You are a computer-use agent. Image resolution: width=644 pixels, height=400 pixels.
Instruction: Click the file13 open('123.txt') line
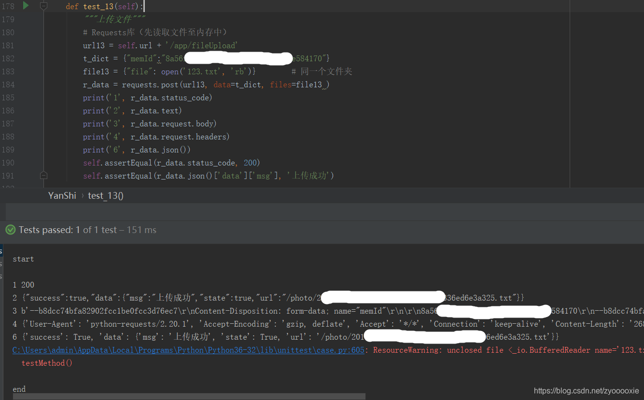pos(169,71)
